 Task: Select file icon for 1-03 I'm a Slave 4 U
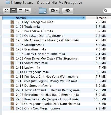pyautogui.click(x=12, y=31)
